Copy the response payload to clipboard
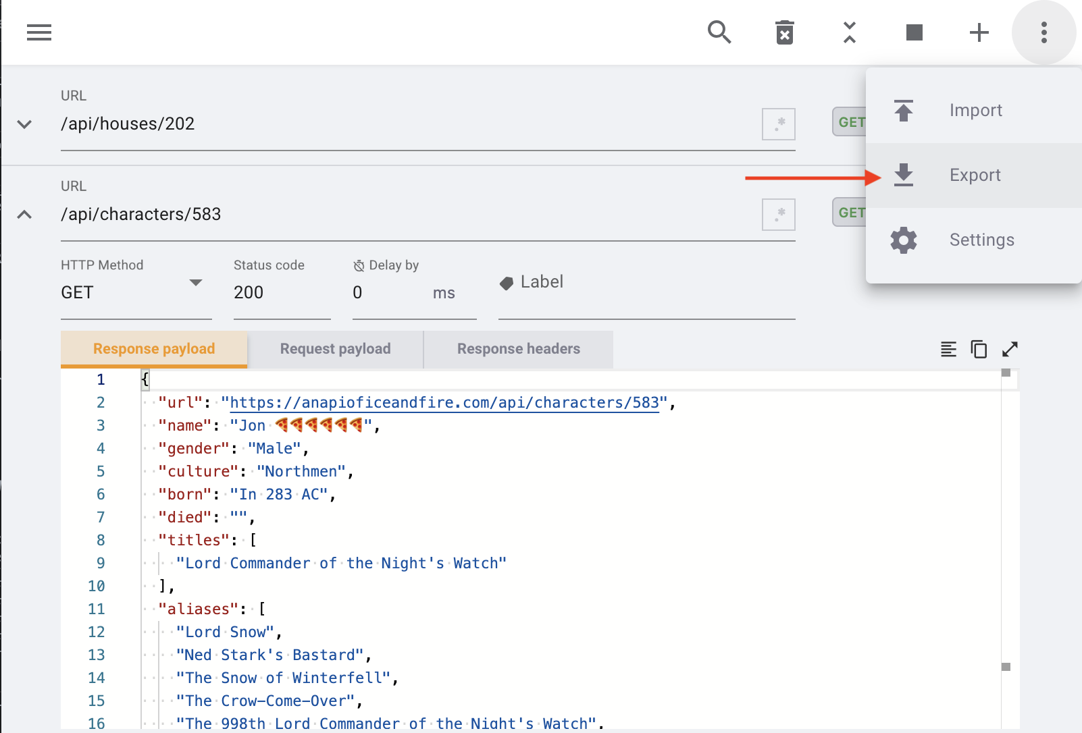Viewport: 1082px width, 733px height. 979,349
